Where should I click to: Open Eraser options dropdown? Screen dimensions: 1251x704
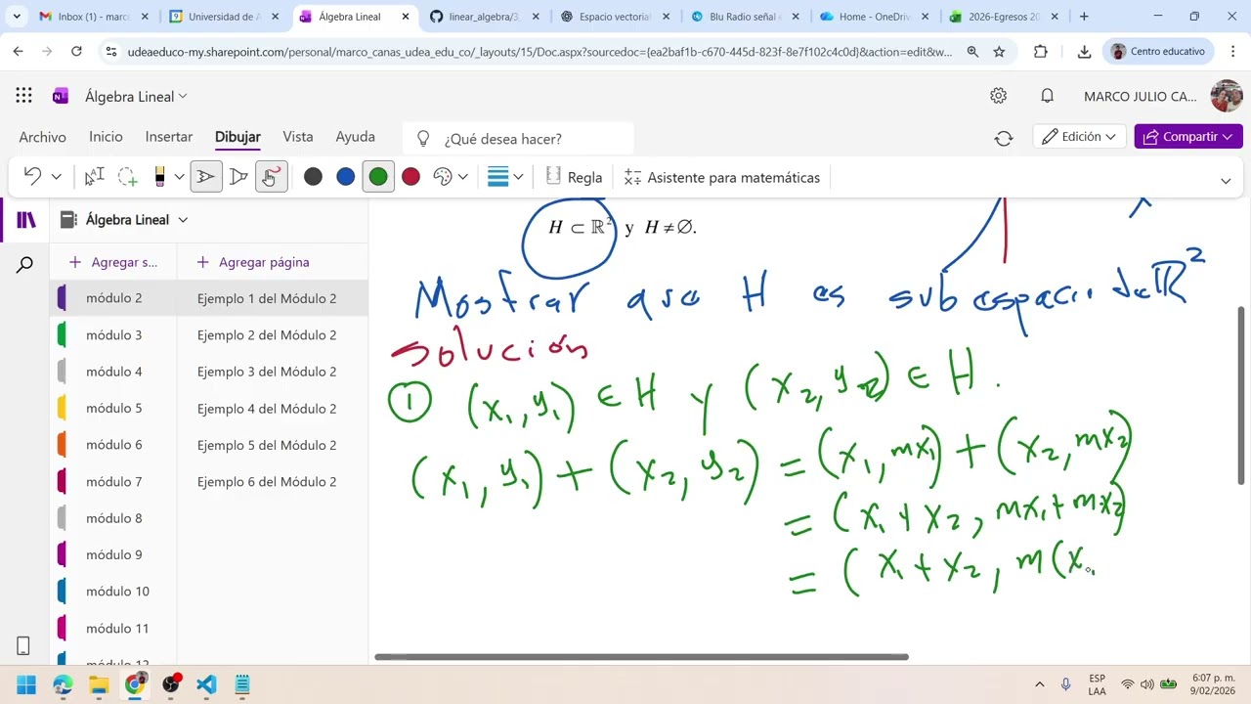click(x=179, y=177)
